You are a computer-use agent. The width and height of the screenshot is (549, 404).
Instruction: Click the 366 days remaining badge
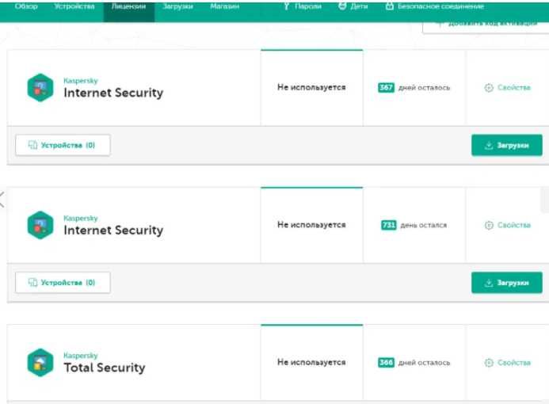(x=386, y=363)
